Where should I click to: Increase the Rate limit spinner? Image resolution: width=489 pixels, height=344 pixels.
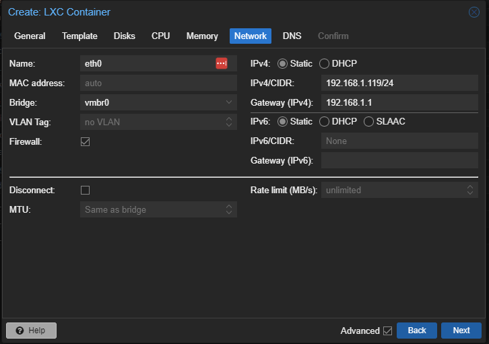pyautogui.click(x=470, y=187)
